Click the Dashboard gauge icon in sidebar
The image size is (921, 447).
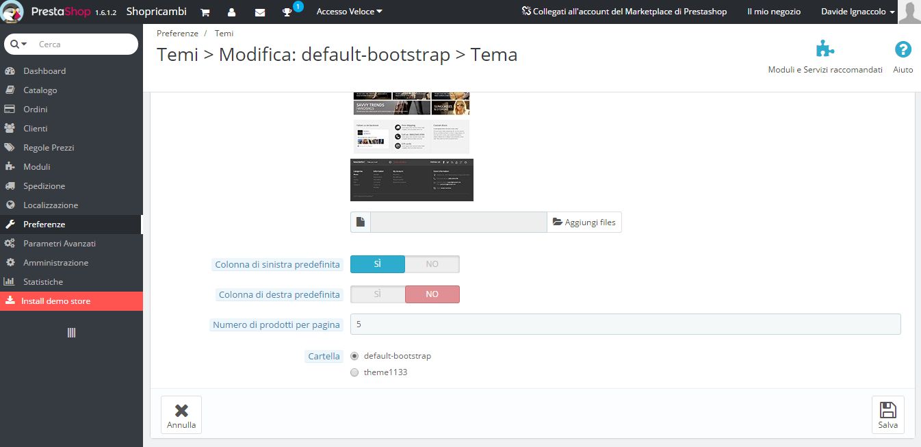pos(10,71)
